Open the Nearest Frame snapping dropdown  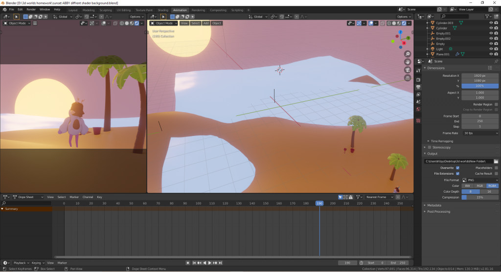(380, 197)
